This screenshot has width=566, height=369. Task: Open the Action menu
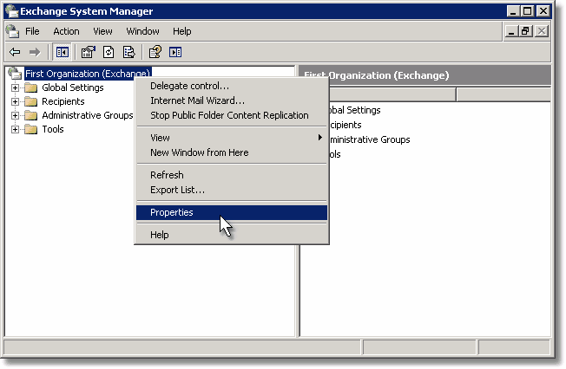tap(66, 31)
